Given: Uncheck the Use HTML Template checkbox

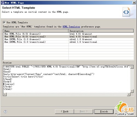Looking at the screenshot, I should tap(4, 22).
